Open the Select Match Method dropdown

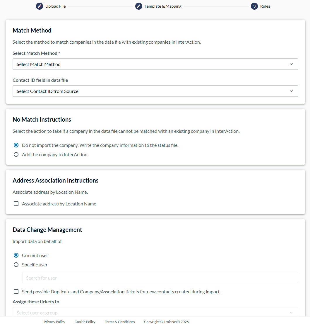coord(155,64)
